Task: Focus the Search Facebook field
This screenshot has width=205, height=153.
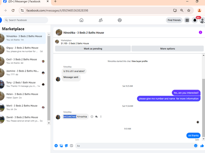Action: pos(26,20)
